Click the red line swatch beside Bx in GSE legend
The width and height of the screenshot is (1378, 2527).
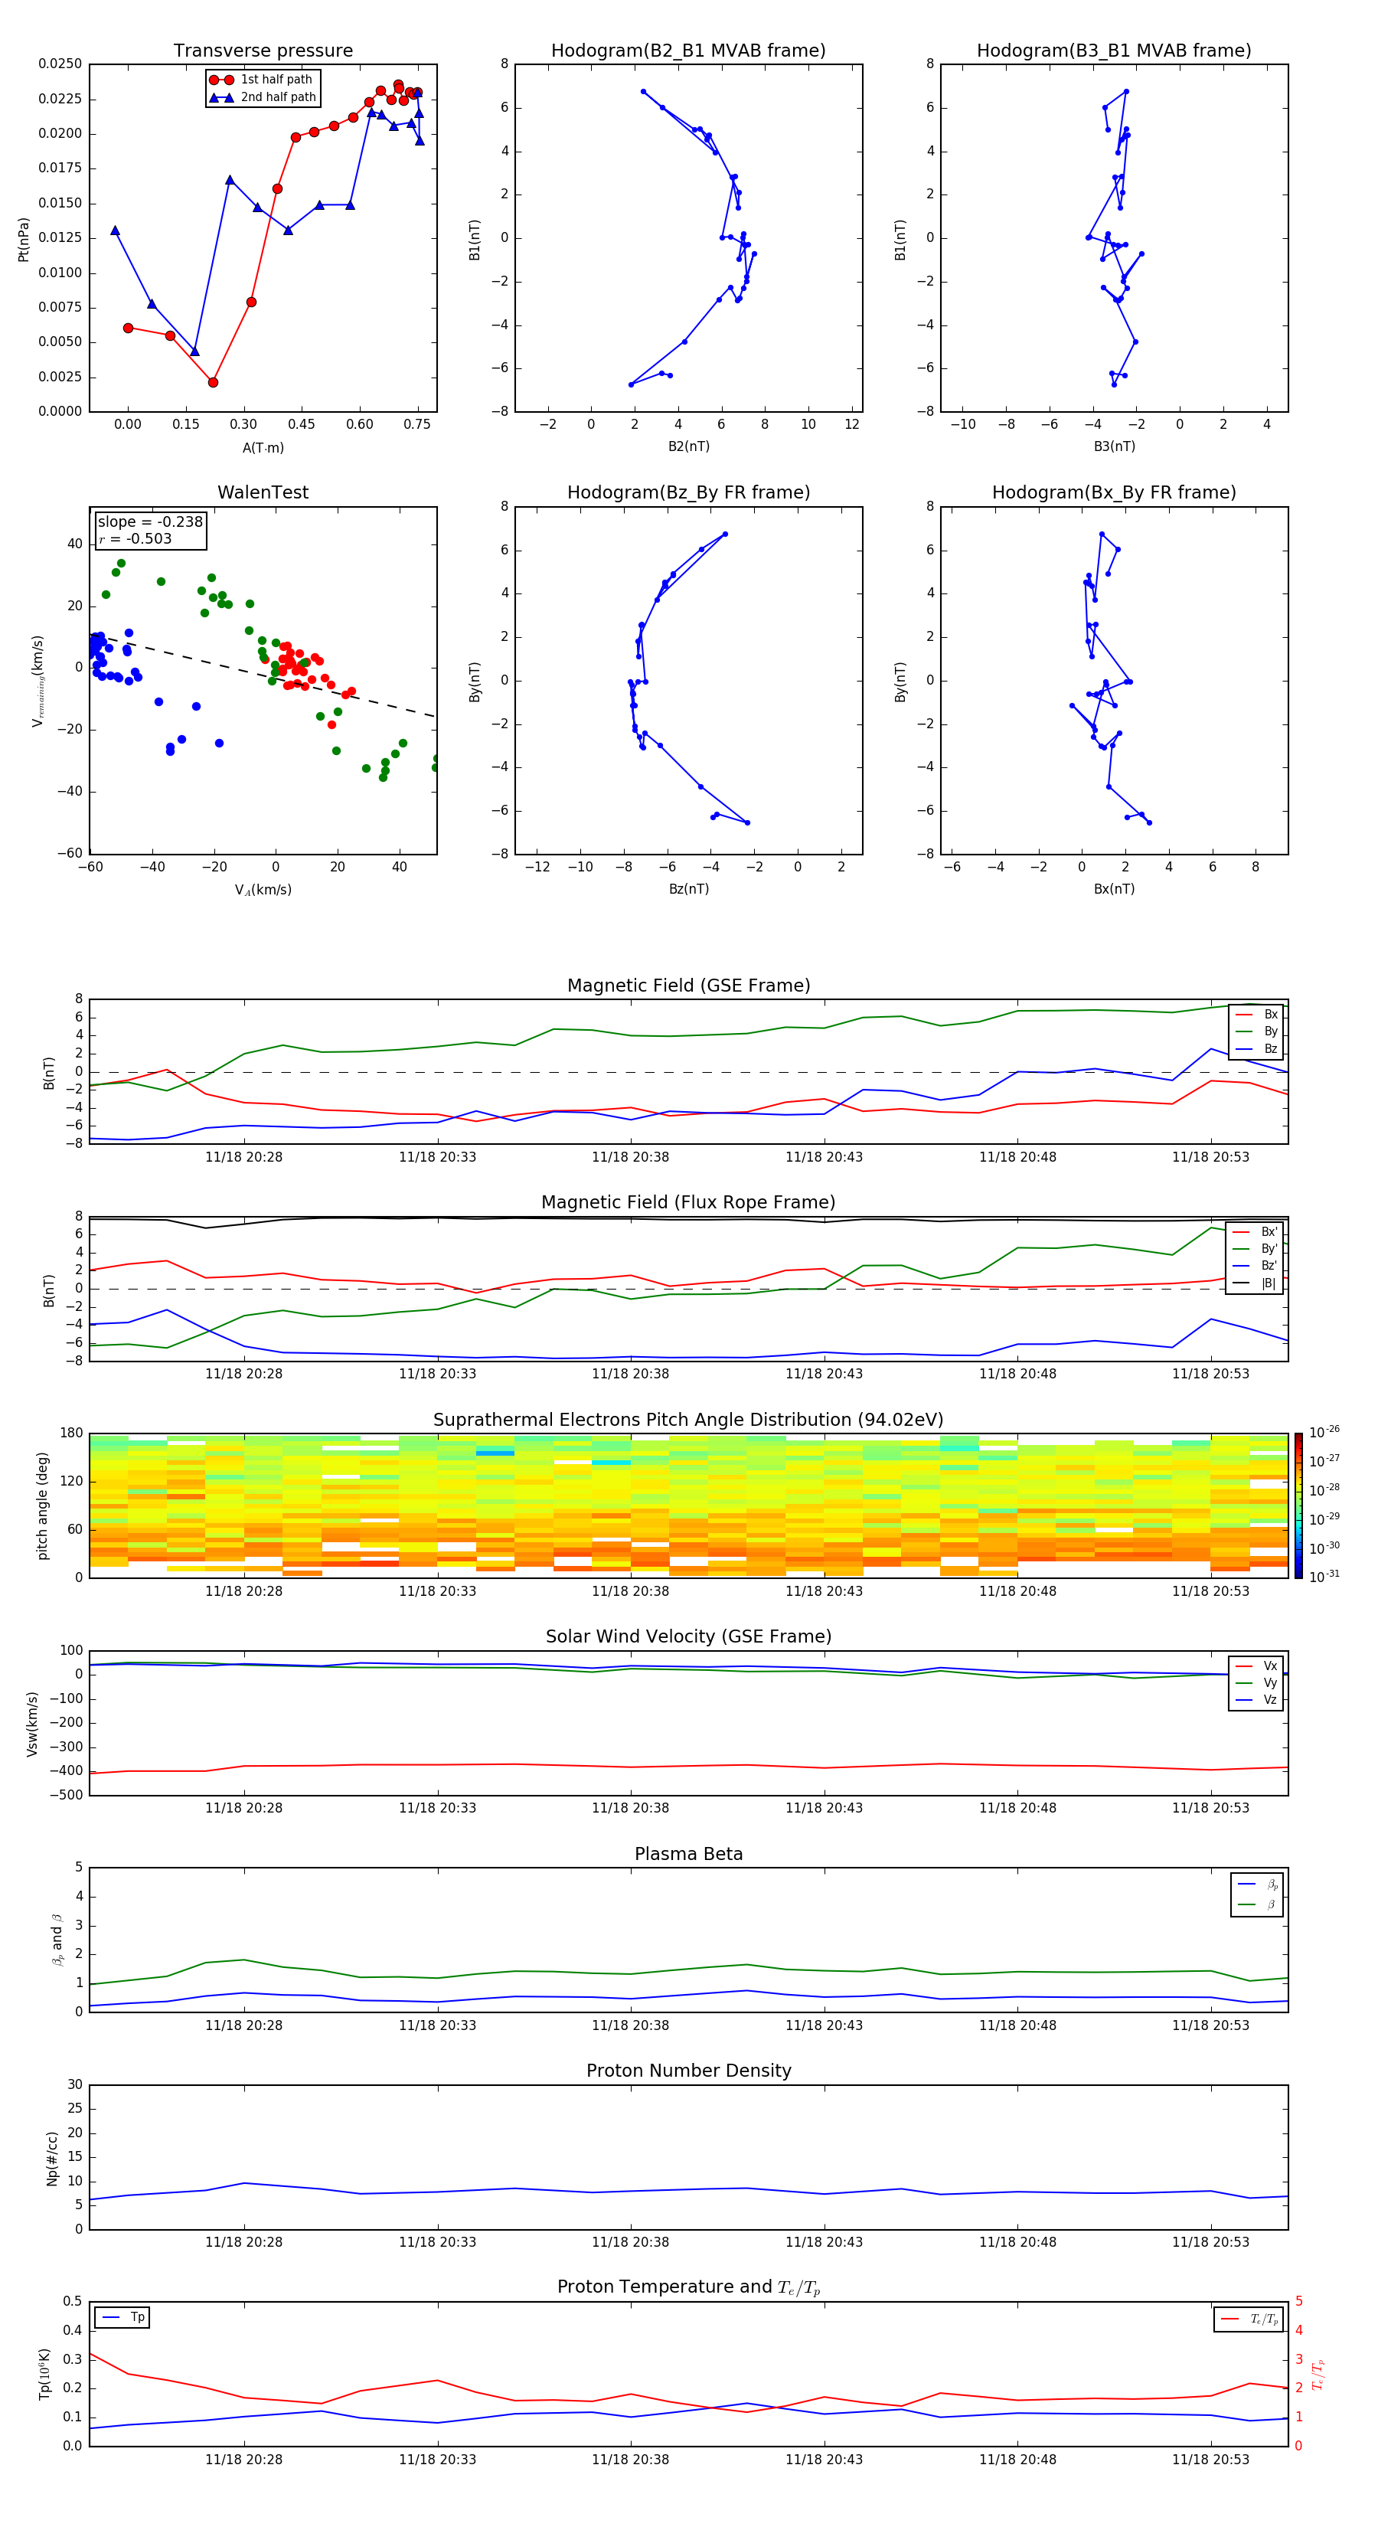1243,1015
